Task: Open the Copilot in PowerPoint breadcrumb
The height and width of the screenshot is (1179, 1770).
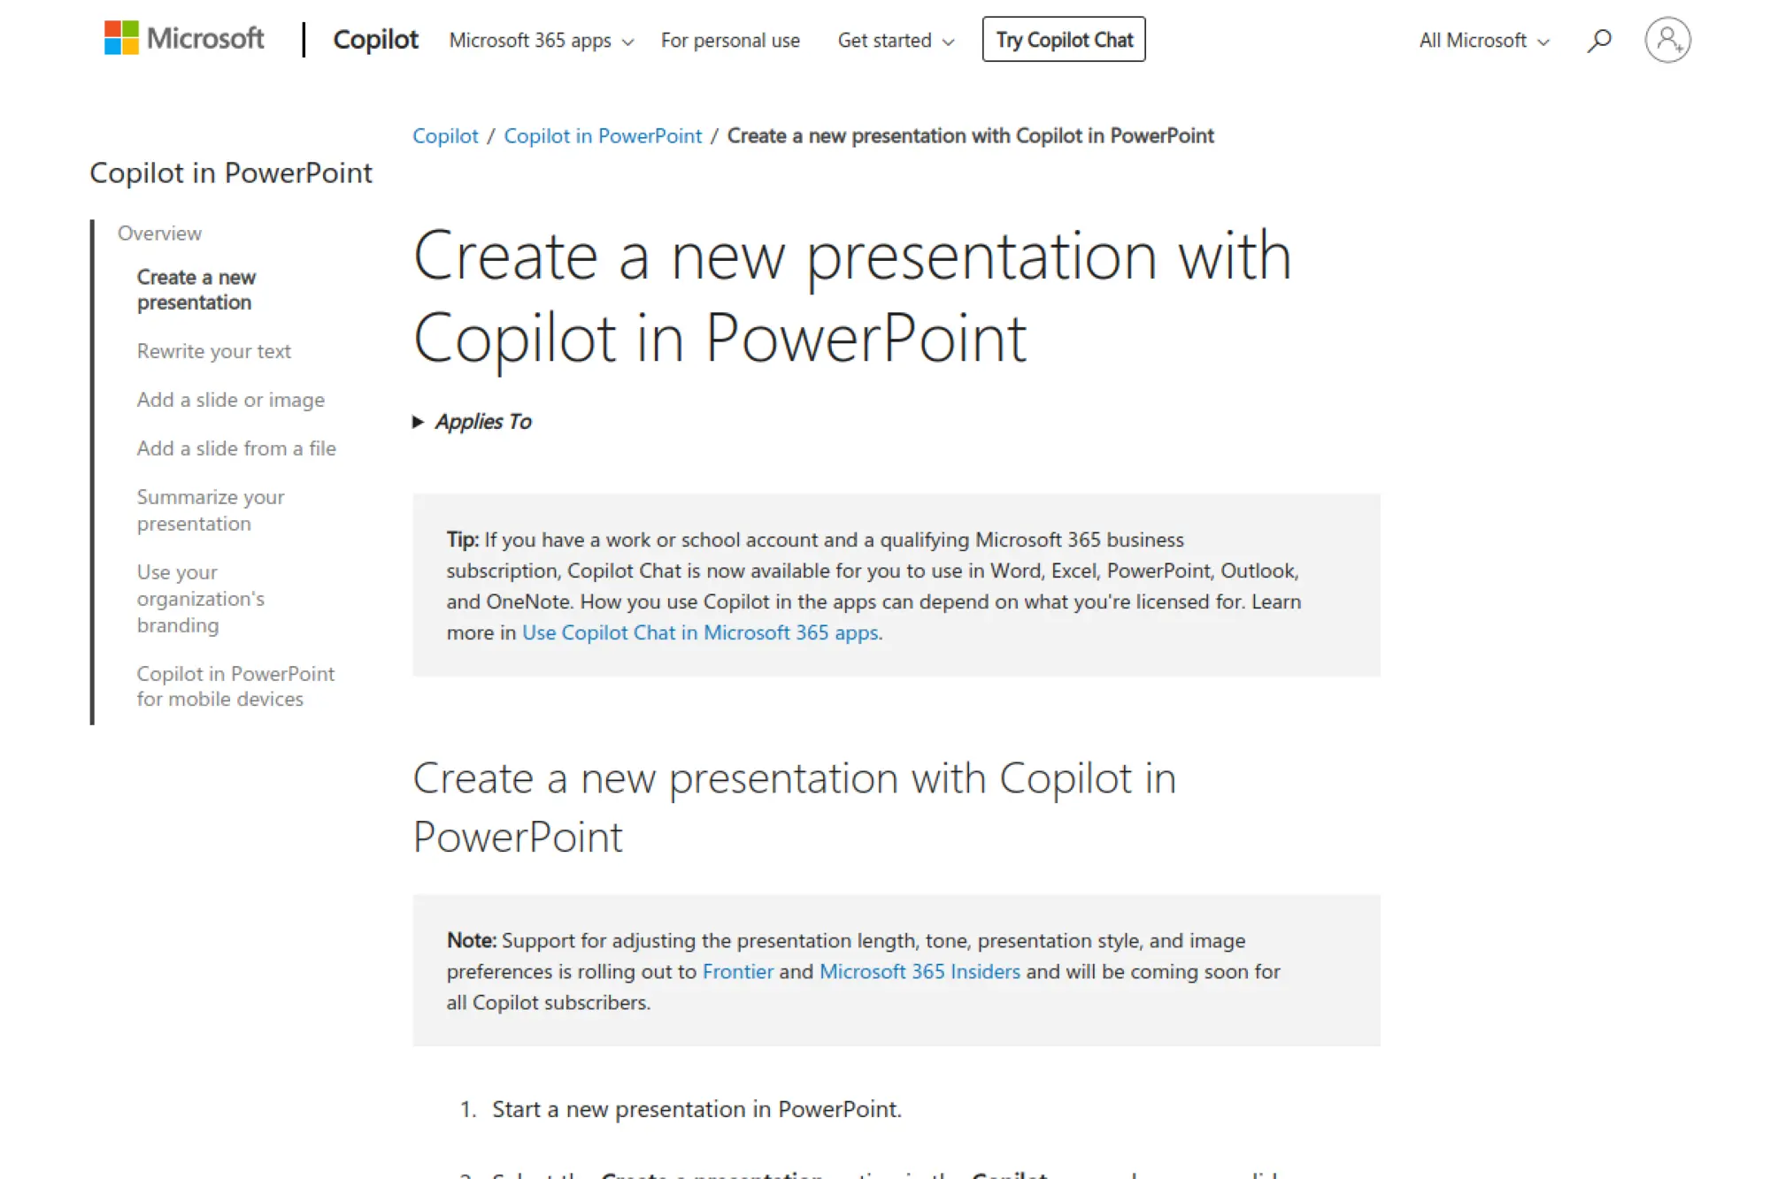Action: coord(603,135)
